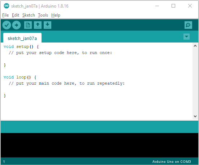
Task: Upload sketch with the arrow button
Action: (16, 25)
